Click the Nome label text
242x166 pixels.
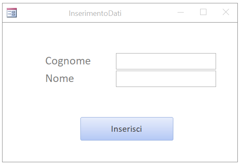pyautogui.click(x=59, y=78)
